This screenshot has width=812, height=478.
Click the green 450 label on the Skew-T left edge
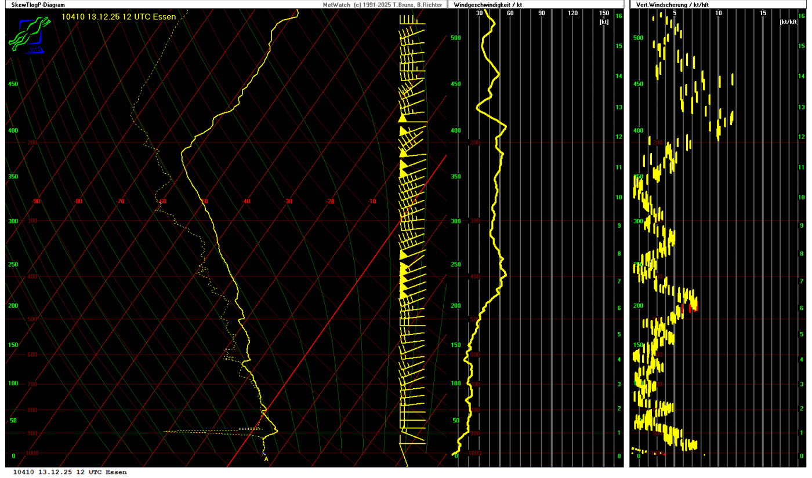[x=13, y=84]
